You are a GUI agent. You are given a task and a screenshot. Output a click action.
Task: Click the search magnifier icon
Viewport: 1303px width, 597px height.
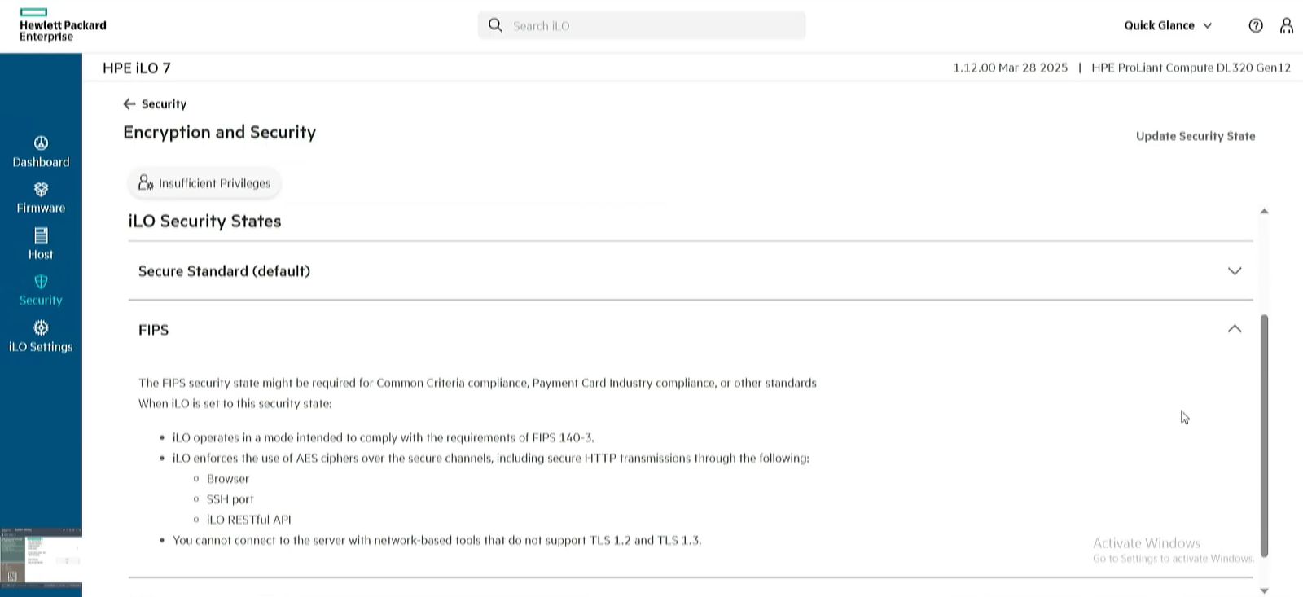click(x=495, y=25)
